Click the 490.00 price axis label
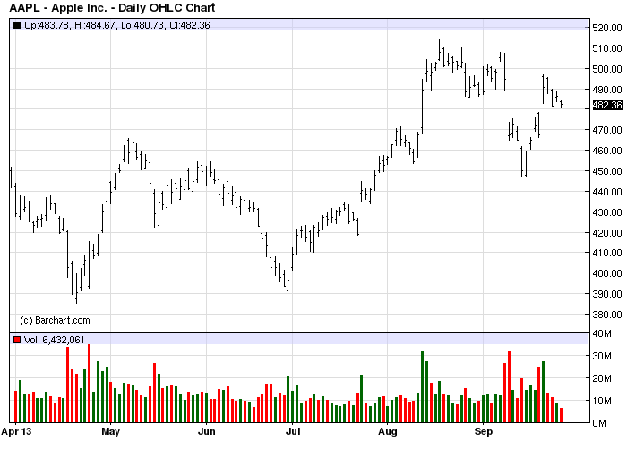 (607, 90)
